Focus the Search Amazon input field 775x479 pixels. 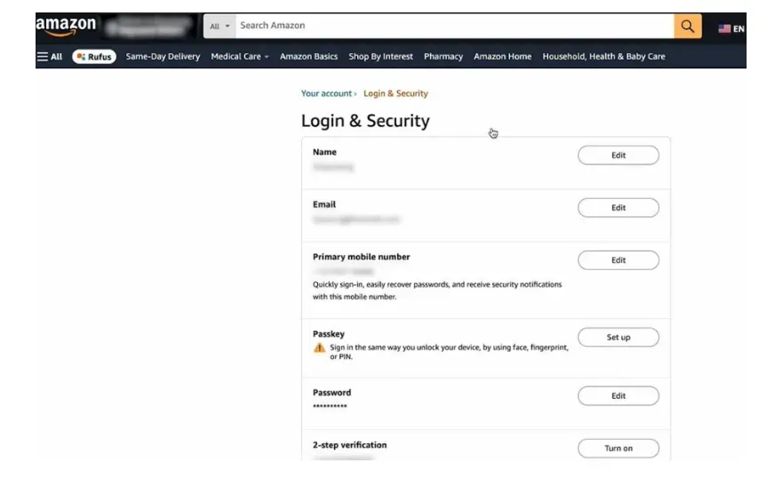coord(454,26)
